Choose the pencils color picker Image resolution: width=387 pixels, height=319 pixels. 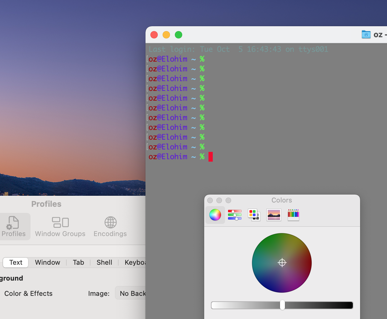coord(293,215)
